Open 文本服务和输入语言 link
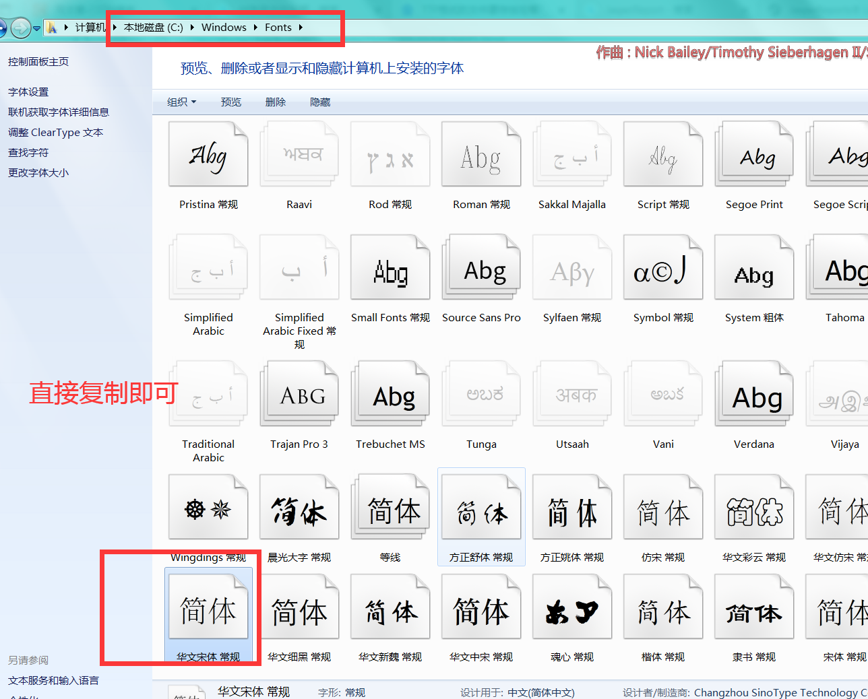Screen dimensions: 868x699 pyautogui.click(x=53, y=680)
